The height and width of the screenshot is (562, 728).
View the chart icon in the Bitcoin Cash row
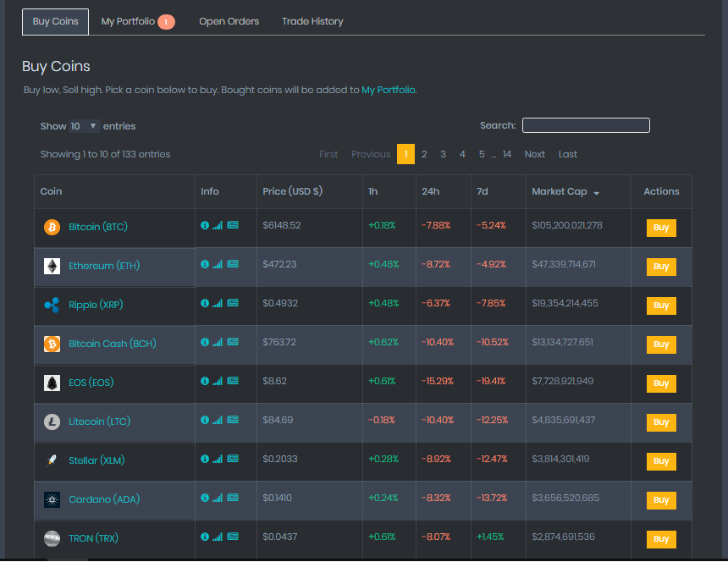[x=218, y=342]
